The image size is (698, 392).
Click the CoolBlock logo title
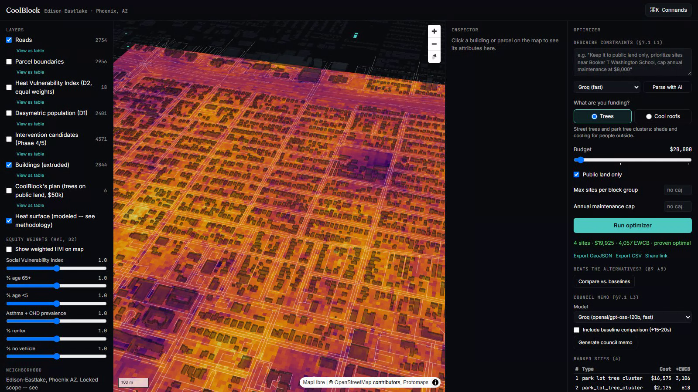point(23,10)
